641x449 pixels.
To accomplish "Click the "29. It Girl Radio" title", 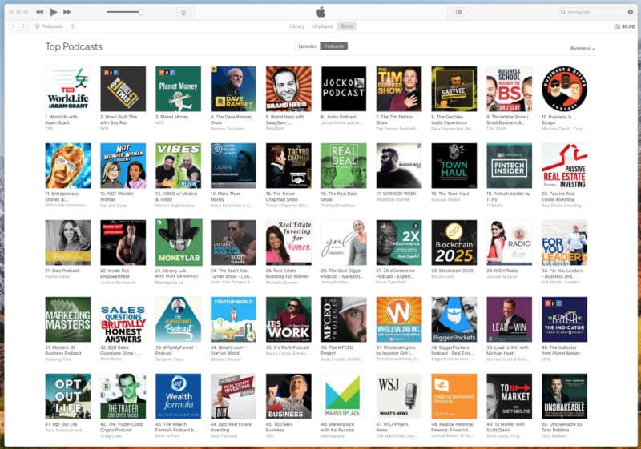I will coord(502,271).
